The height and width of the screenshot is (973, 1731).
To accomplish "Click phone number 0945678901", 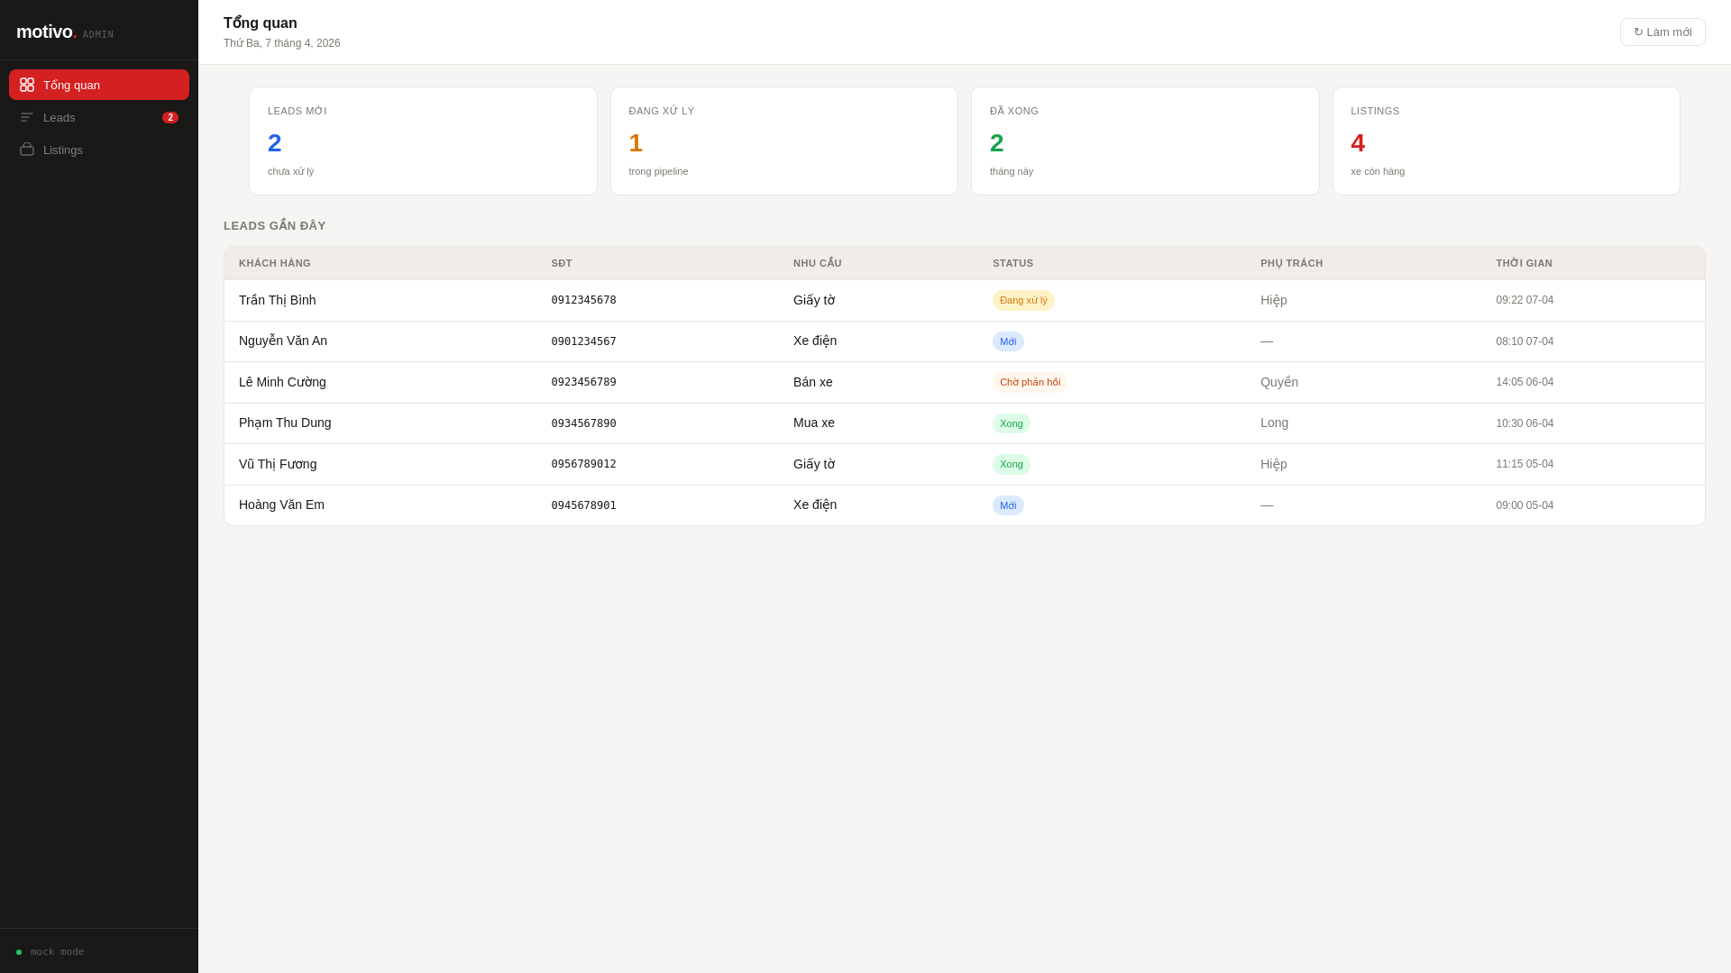I will (584, 505).
